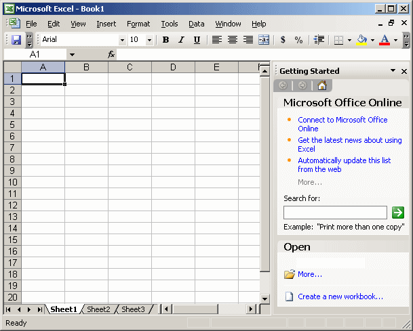This screenshot has width=413, height=331.
Task: Center align cell text
Action: click(233, 40)
